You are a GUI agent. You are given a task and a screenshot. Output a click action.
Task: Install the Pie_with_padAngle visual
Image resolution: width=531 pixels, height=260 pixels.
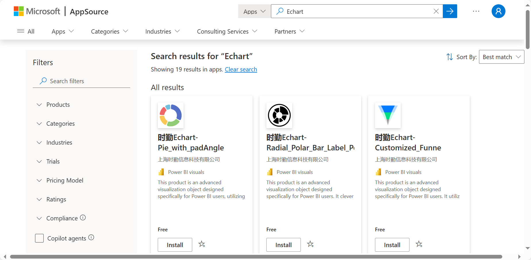point(175,245)
